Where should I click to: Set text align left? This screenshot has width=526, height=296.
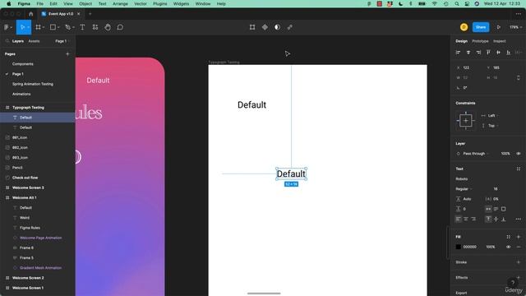[459, 220]
